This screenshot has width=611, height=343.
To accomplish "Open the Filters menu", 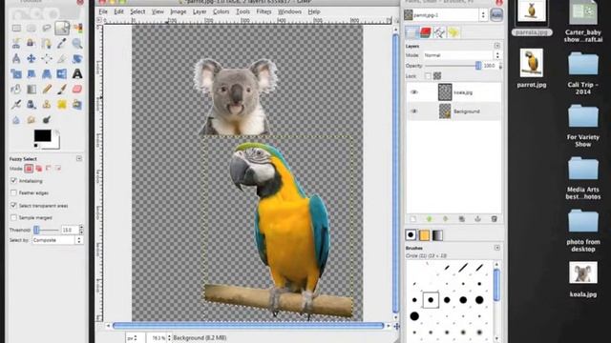I will (x=263, y=11).
